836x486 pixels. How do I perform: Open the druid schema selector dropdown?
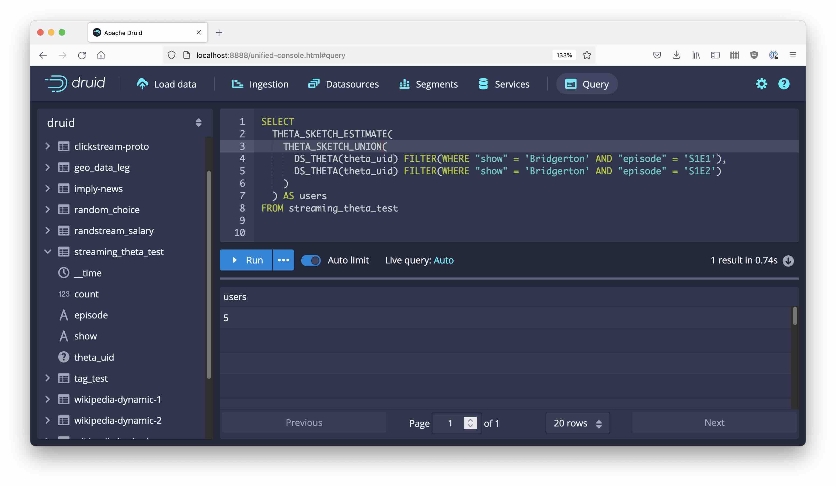point(198,123)
